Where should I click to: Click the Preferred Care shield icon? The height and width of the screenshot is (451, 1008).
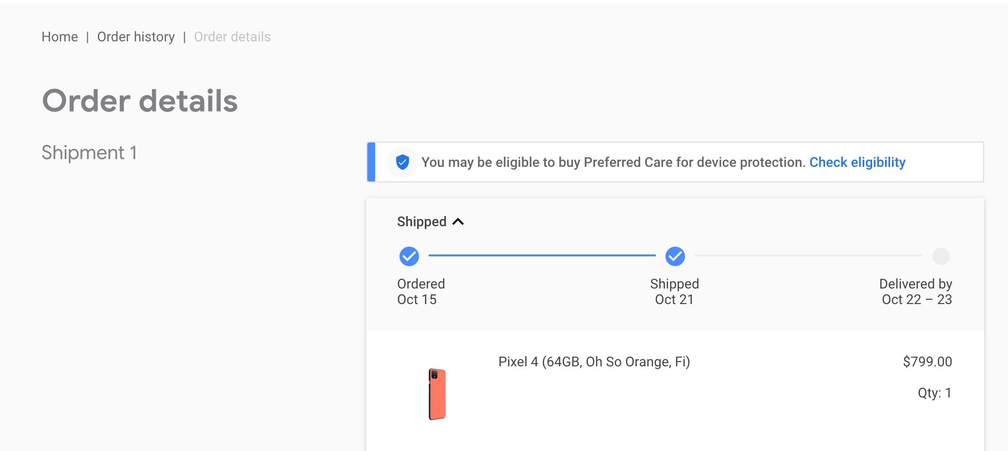pyautogui.click(x=402, y=162)
